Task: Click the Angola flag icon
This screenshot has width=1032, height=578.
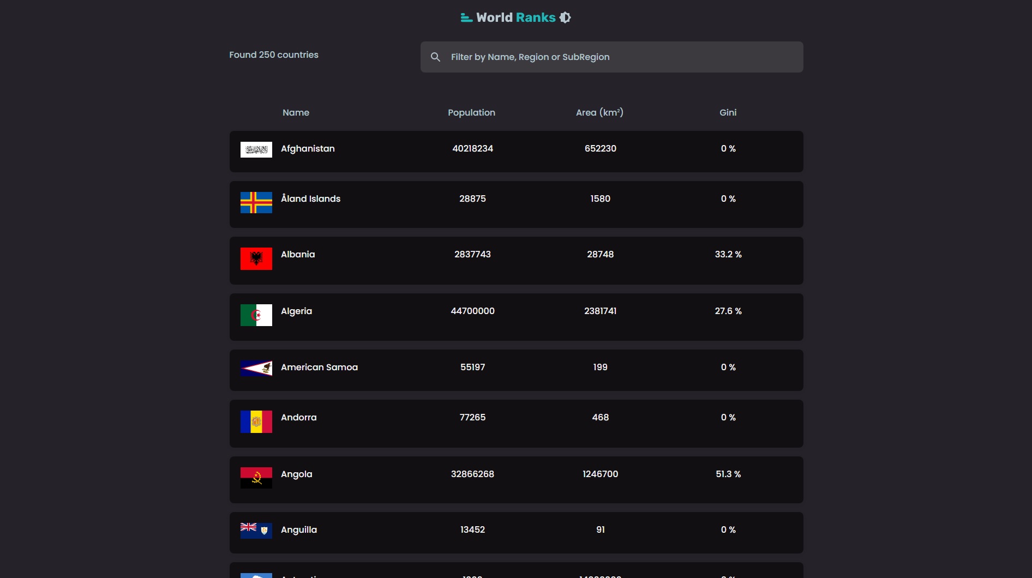Action: pos(256,478)
